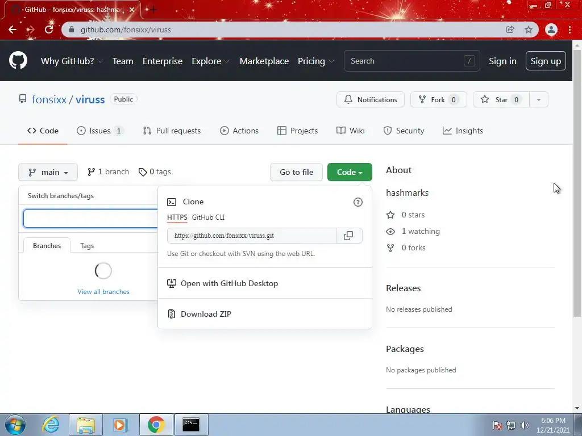The image size is (582, 436).
Task: Click the Sign up button
Action: coord(546,61)
